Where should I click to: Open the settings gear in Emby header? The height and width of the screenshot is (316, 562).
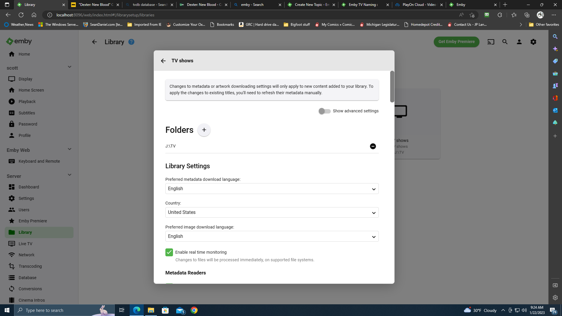[x=533, y=42]
